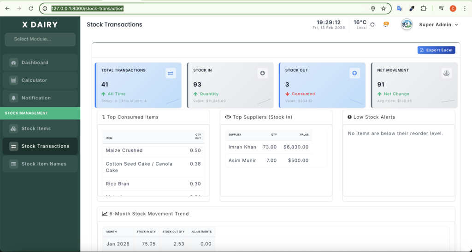Click the sun weather icon beside temperature
472x252 pixels.
click(372, 24)
